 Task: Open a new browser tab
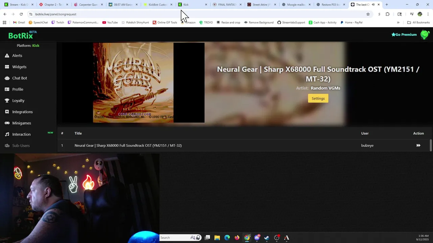click(387, 5)
